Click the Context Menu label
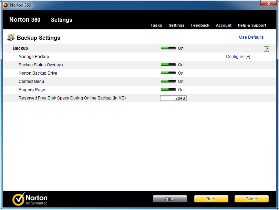 31,82
